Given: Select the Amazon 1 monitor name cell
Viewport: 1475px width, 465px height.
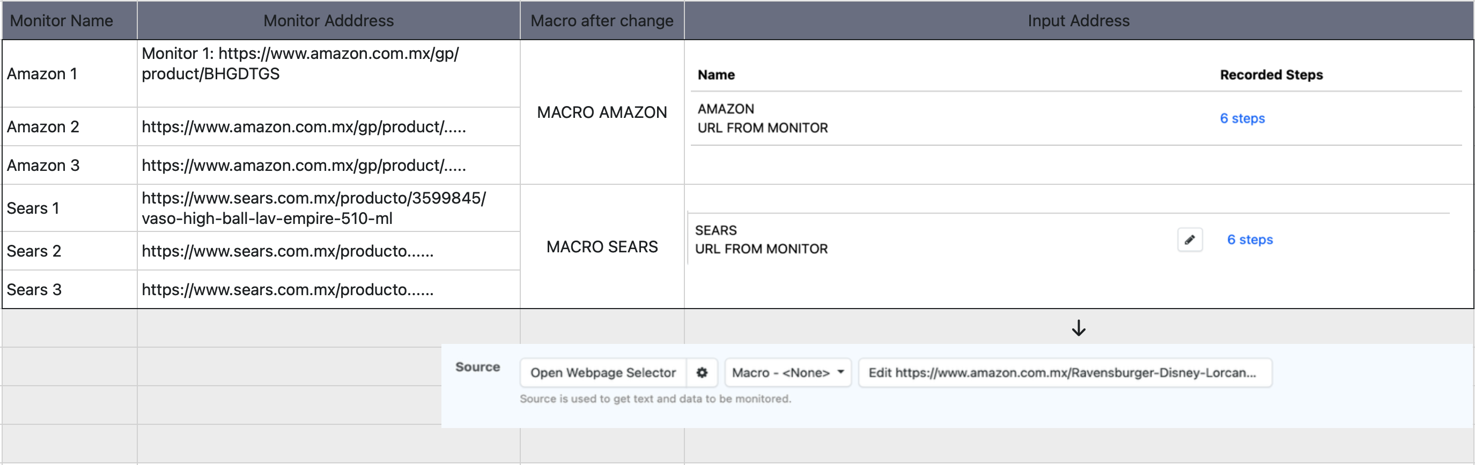Looking at the screenshot, I should (69, 74).
